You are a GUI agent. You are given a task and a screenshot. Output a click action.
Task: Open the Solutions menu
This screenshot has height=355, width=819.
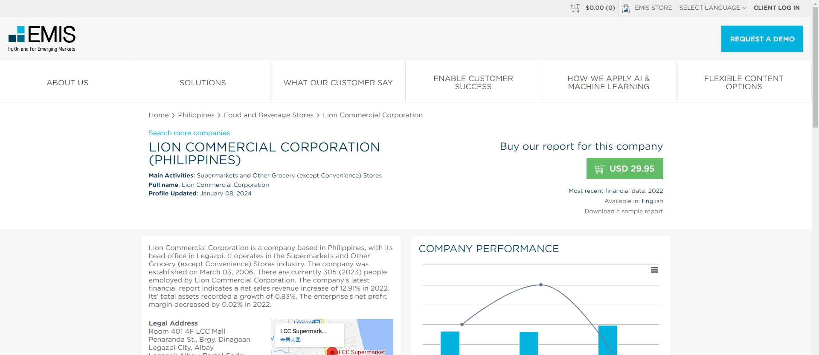(x=203, y=82)
